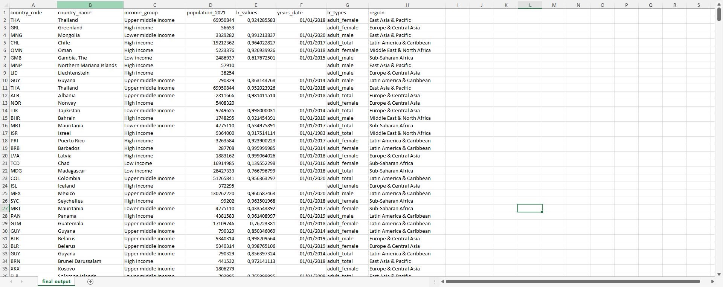Select column B header
This screenshot has width=723, height=287.
point(90,5)
